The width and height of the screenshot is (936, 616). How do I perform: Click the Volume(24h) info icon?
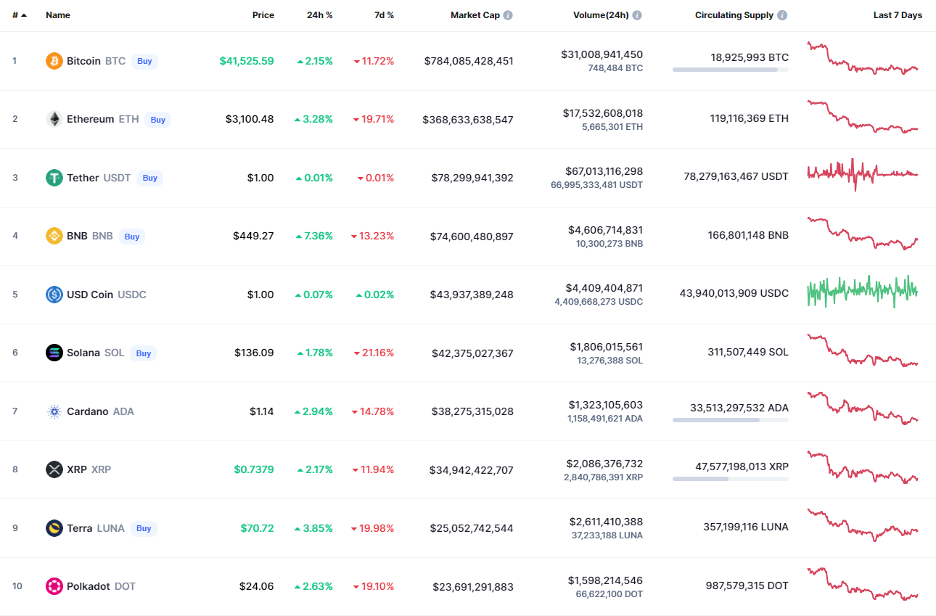point(637,15)
